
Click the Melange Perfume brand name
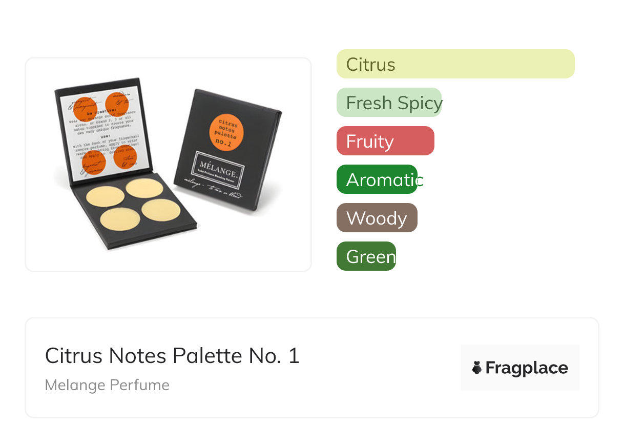(107, 385)
